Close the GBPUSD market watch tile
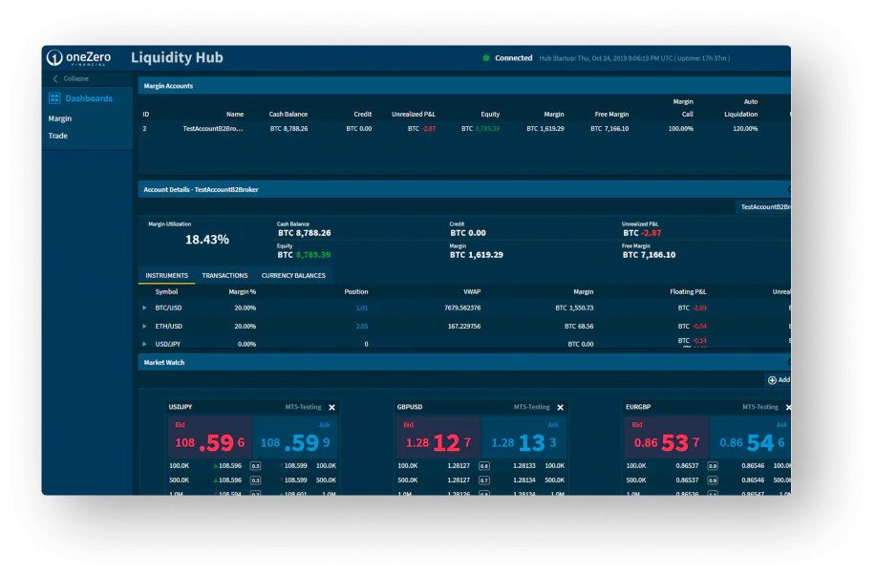 click(561, 407)
